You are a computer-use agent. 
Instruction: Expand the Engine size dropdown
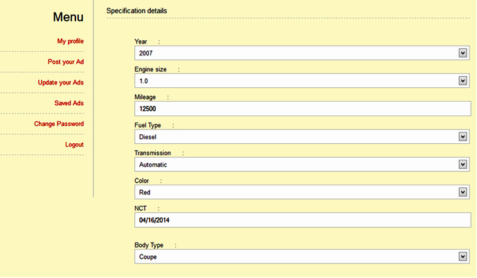[x=298, y=81]
